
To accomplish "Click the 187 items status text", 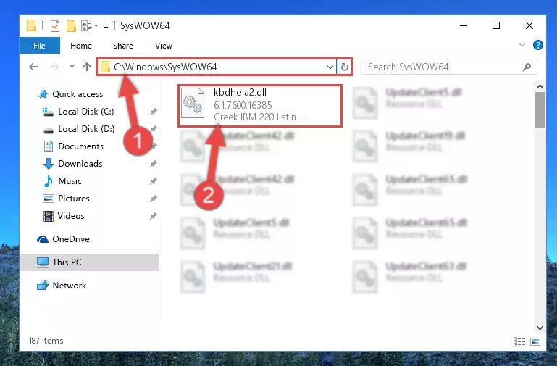I will (x=46, y=341).
